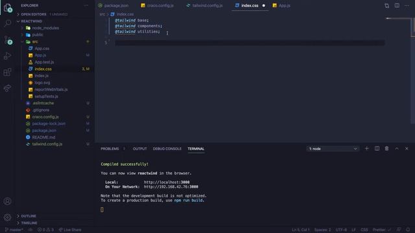Click the feedback icon in status bar
This screenshot has width=415, height=233.
coord(399,230)
